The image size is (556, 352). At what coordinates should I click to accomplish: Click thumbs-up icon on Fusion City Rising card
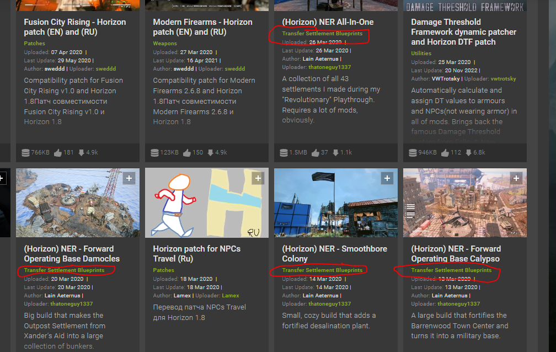[57, 152]
